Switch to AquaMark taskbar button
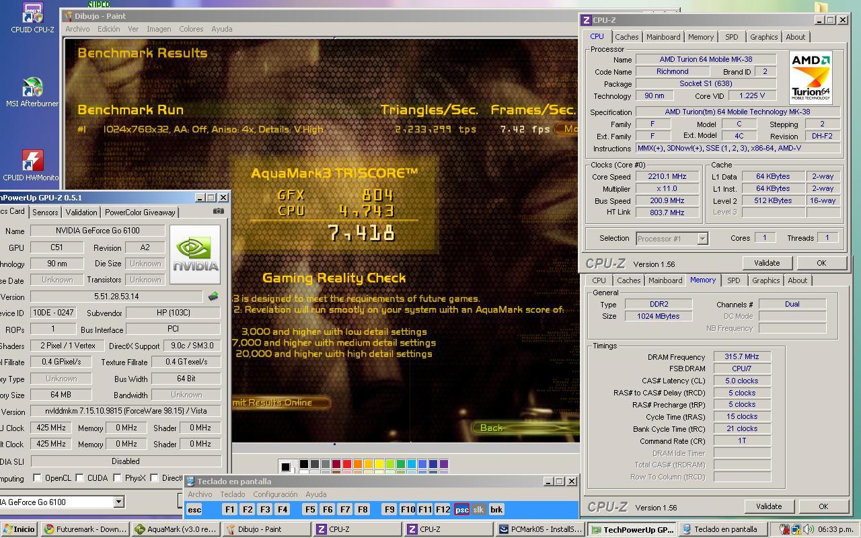Image resolution: width=861 pixels, height=538 pixels. tap(176, 529)
